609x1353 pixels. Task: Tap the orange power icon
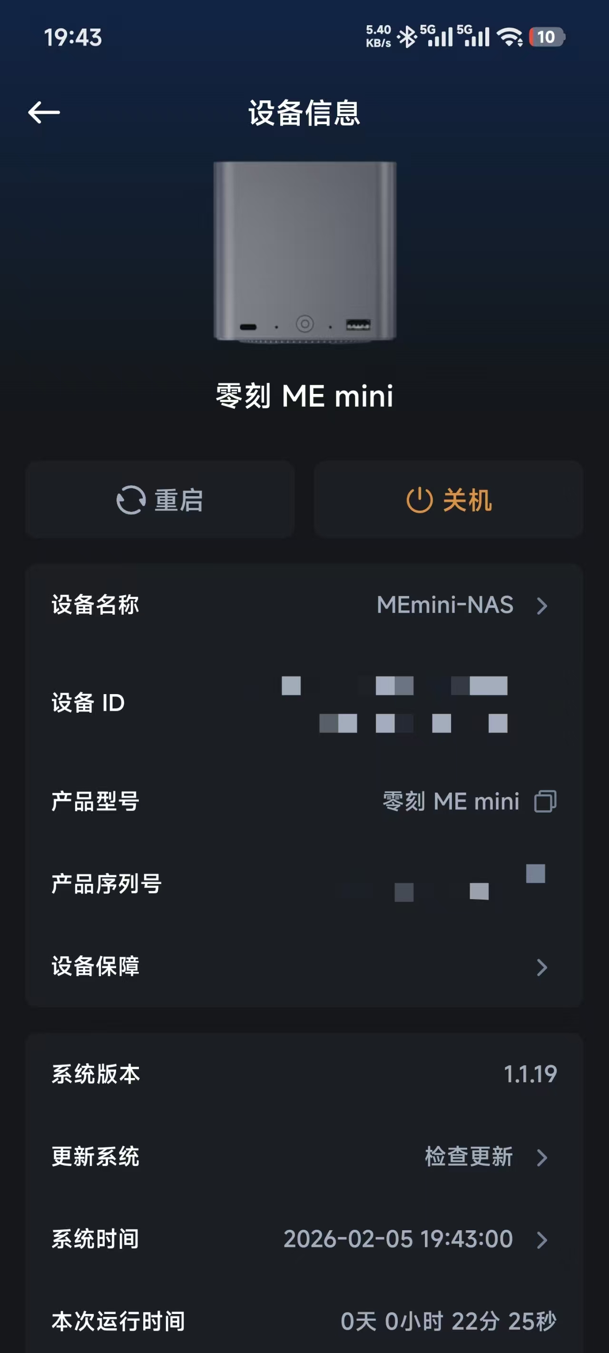click(x=419, y=500)
